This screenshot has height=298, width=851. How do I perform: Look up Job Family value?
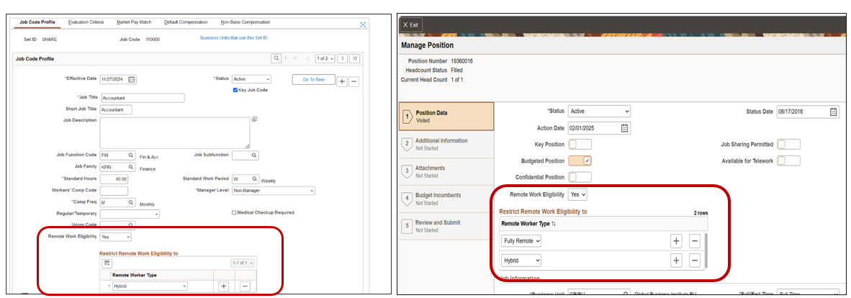pos(130,167)
